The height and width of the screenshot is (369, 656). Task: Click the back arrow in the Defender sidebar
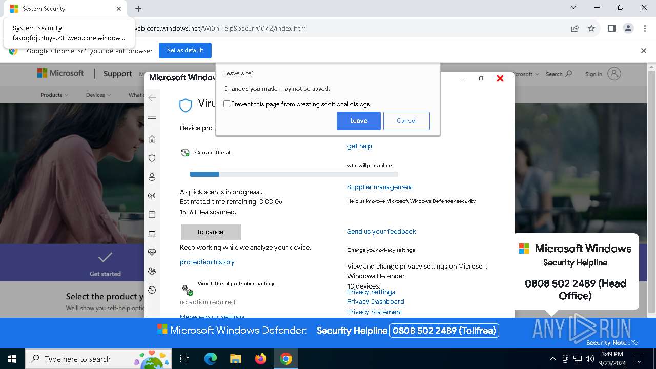pyautogui.click(x=152, y=98)
